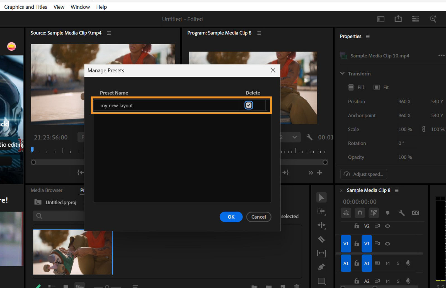Enable voice-over record on track A1
This screenshot has height=288, width=446.
(408, 263)
